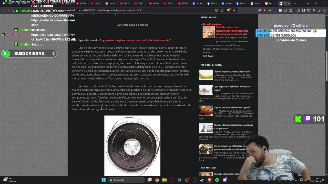Open 'Cientistas revelaram a mutação genética' news link
Image resolution: width=328 pixels, height=184 pixels.
(x=232, y=31)
